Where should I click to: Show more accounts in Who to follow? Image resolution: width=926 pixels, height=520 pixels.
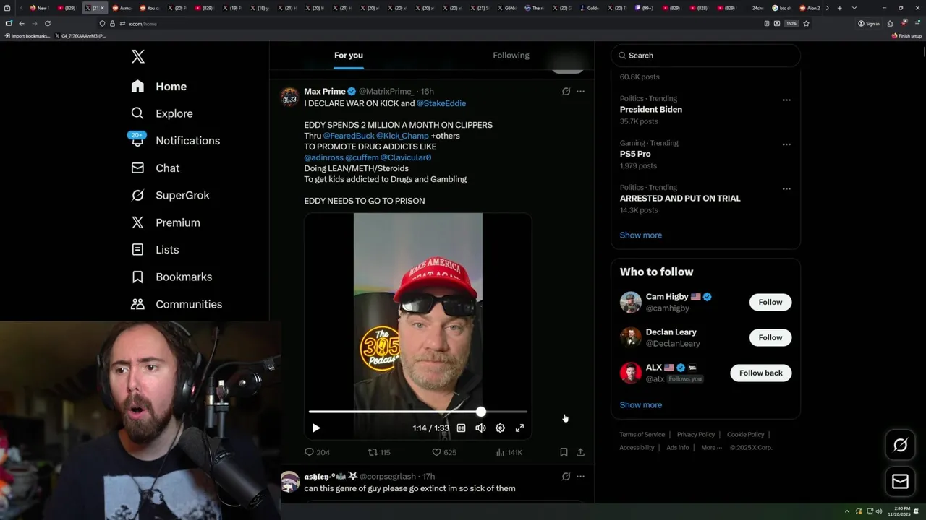640,405
